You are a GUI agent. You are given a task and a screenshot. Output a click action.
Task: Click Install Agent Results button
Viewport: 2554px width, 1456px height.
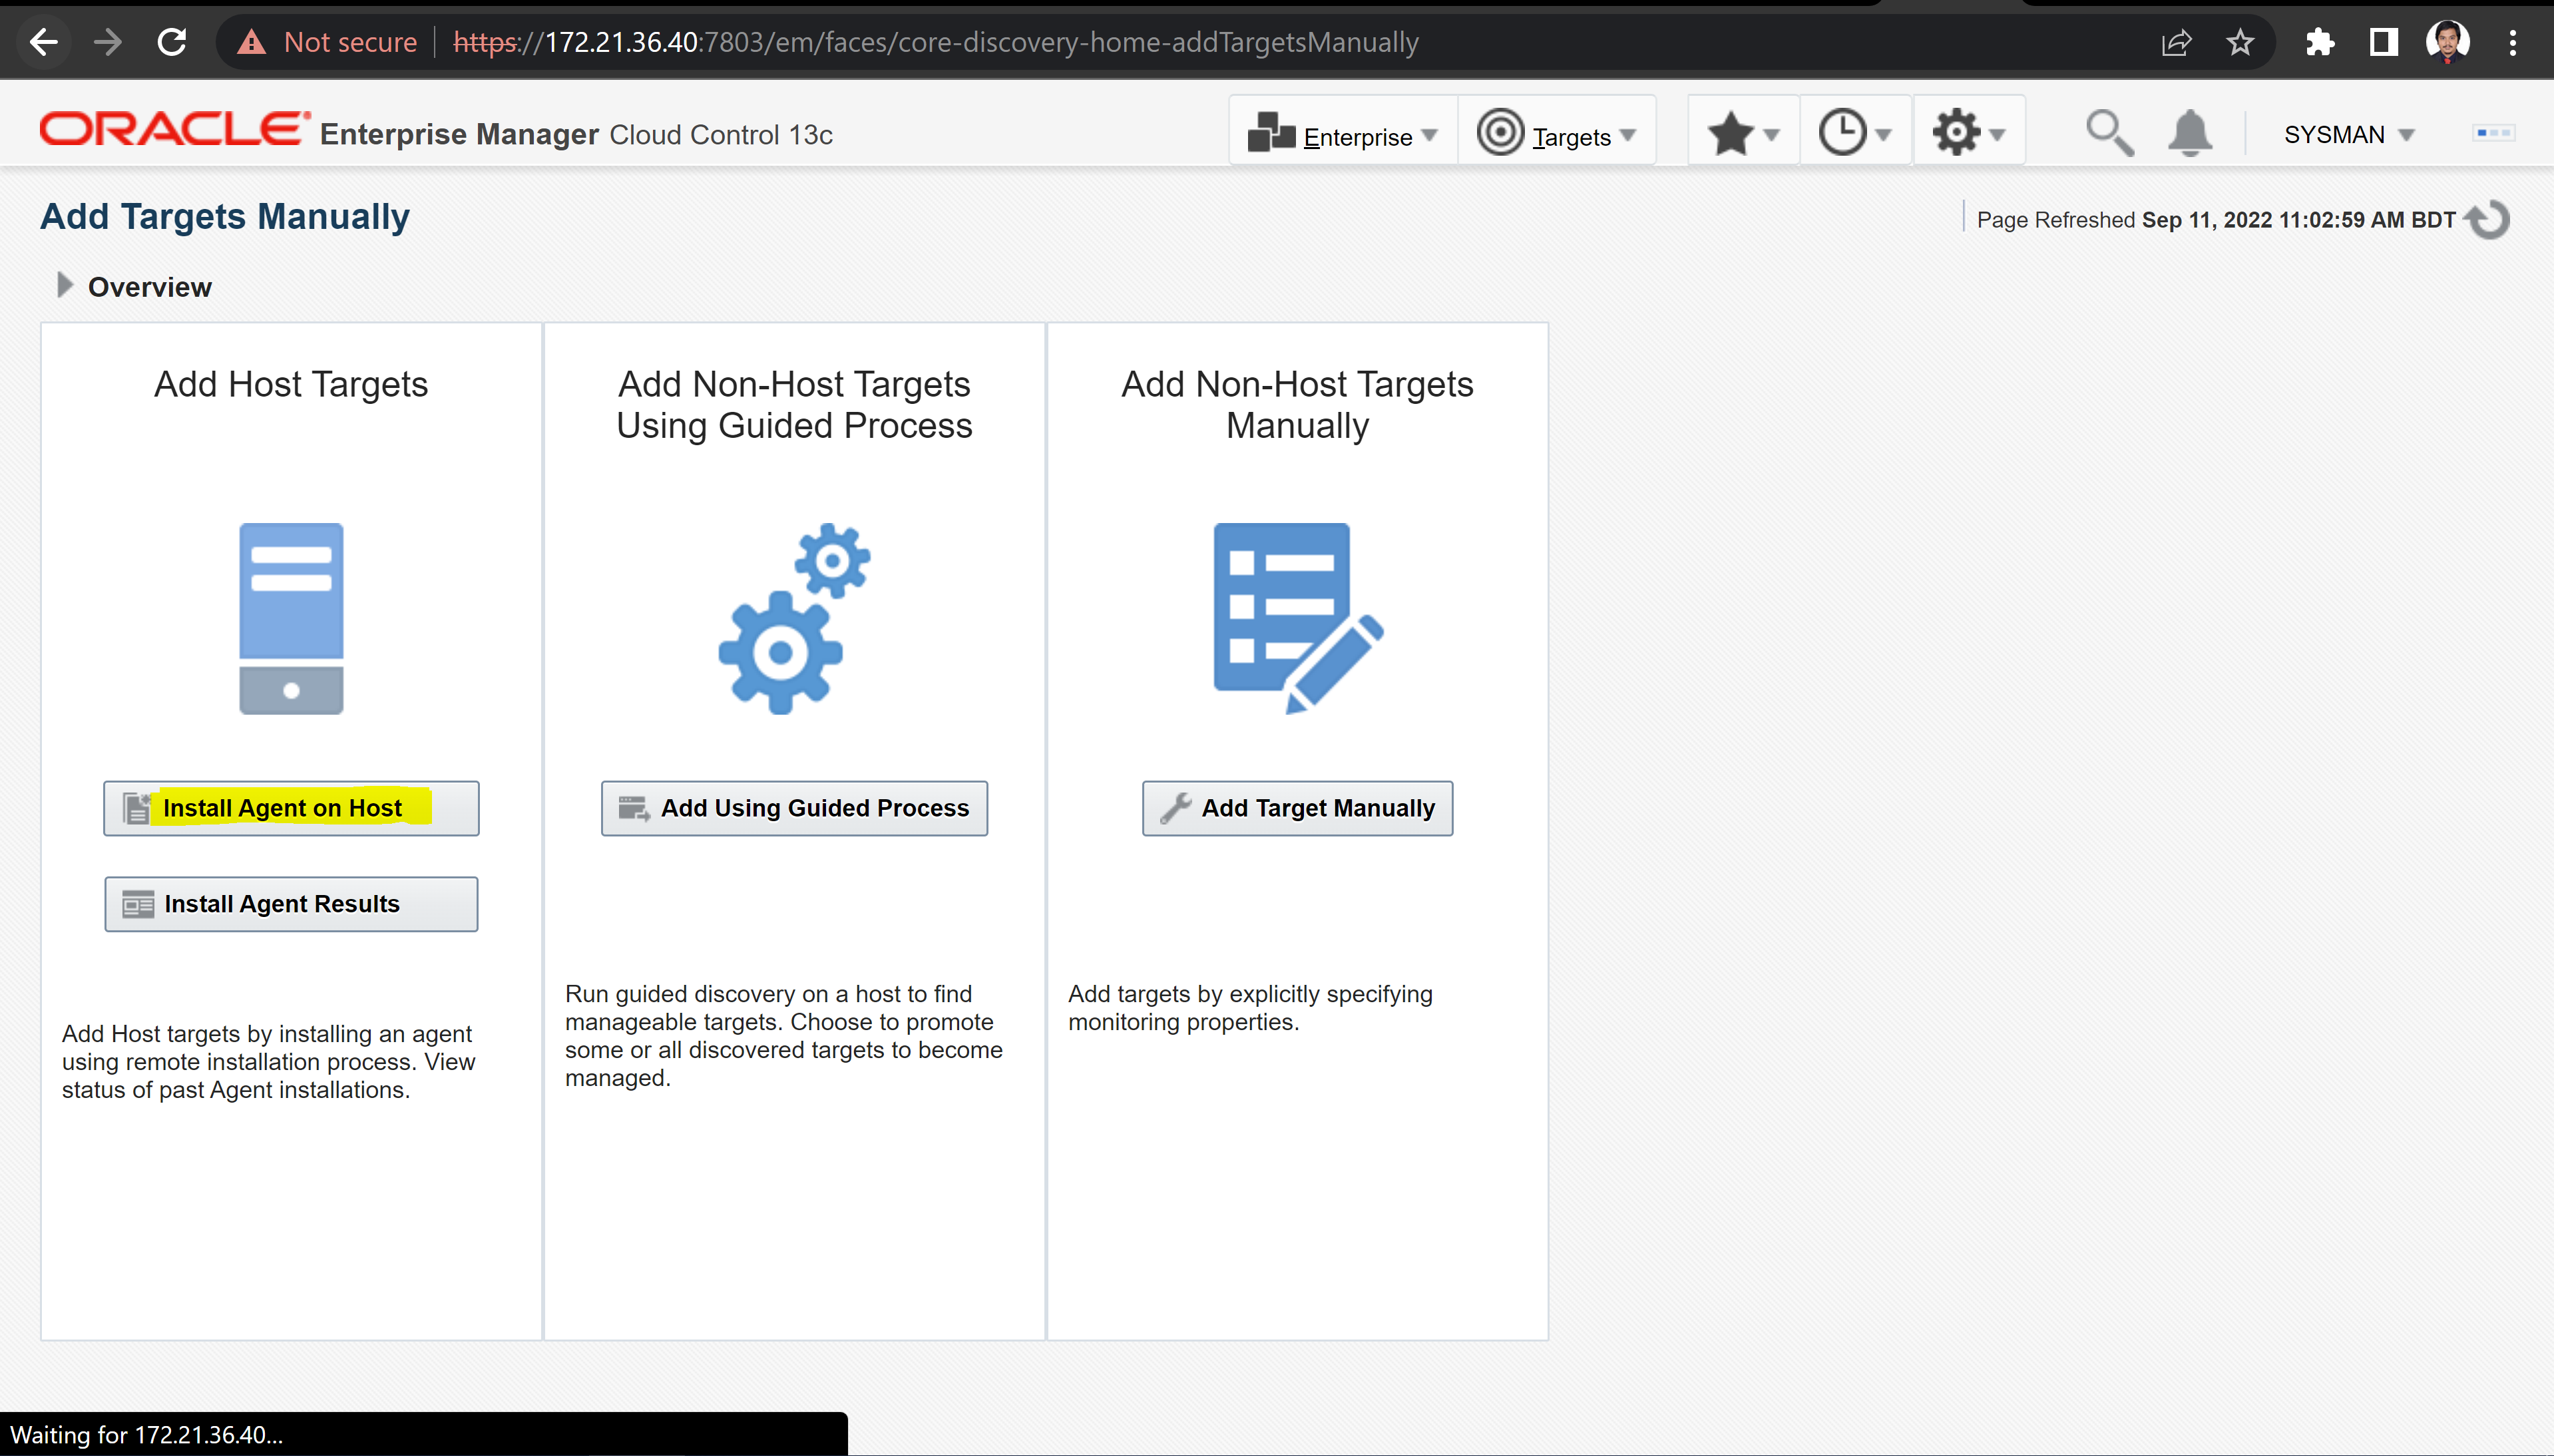[x=291, y=904]
